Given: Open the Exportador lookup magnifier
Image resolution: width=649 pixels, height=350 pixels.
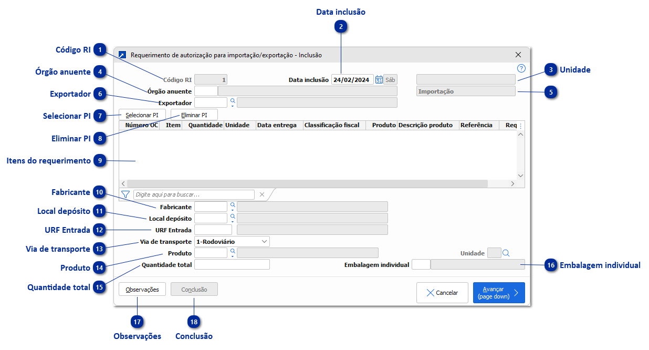Looking at the screenshot, I should click(x=232, y=100).
